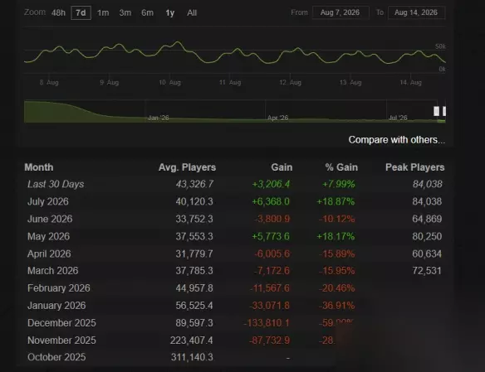Set zoom range to 1y
485x372 pixels.
click(169, 13)
